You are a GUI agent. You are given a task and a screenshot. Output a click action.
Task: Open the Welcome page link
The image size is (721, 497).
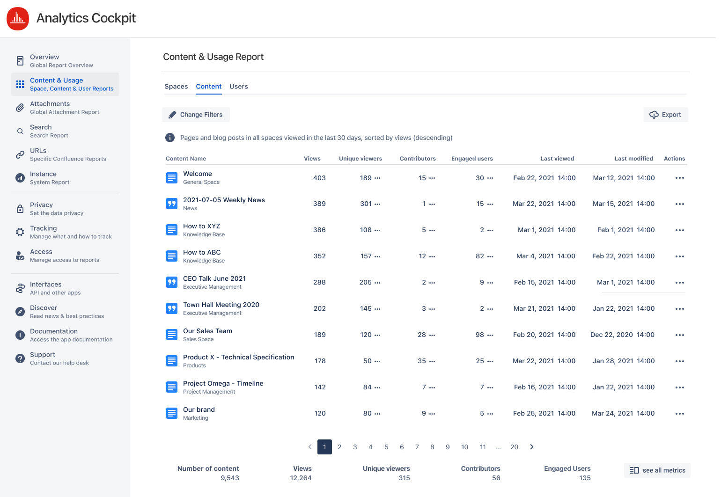tap(197, 174)
